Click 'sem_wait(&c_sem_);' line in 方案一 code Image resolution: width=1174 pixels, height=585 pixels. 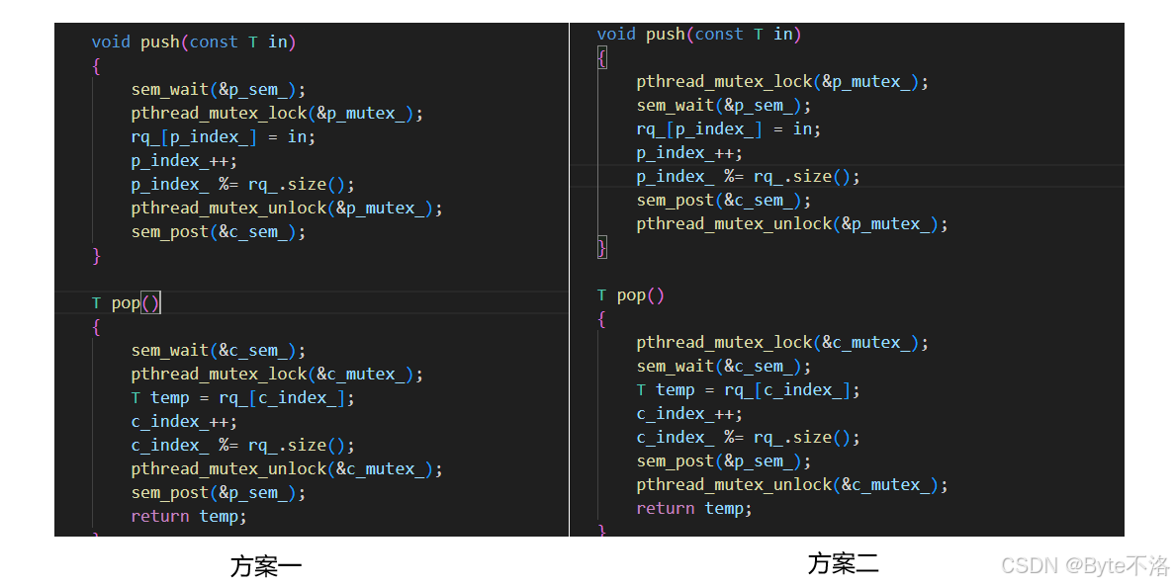(219, 351)
